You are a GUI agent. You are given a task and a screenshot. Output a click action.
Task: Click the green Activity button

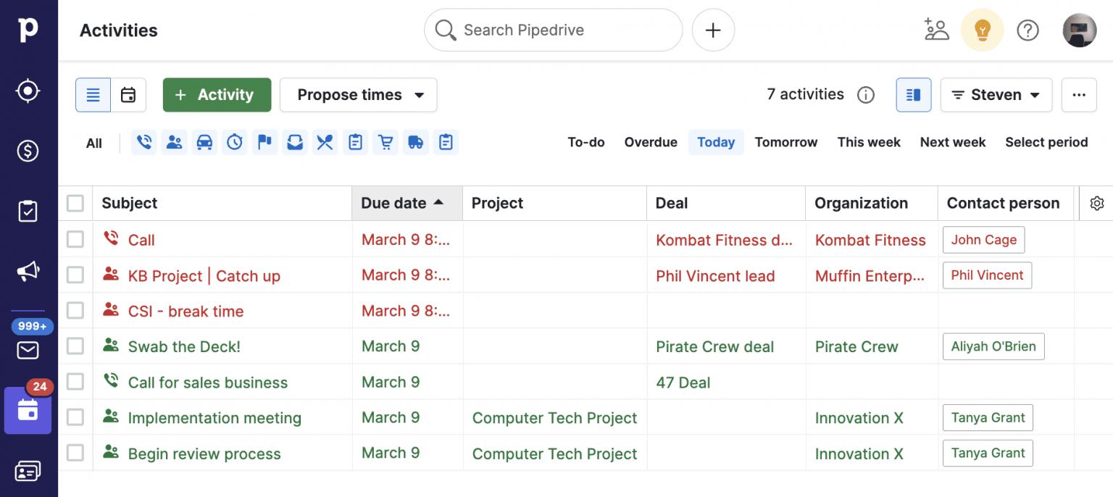tap(217, 95)
